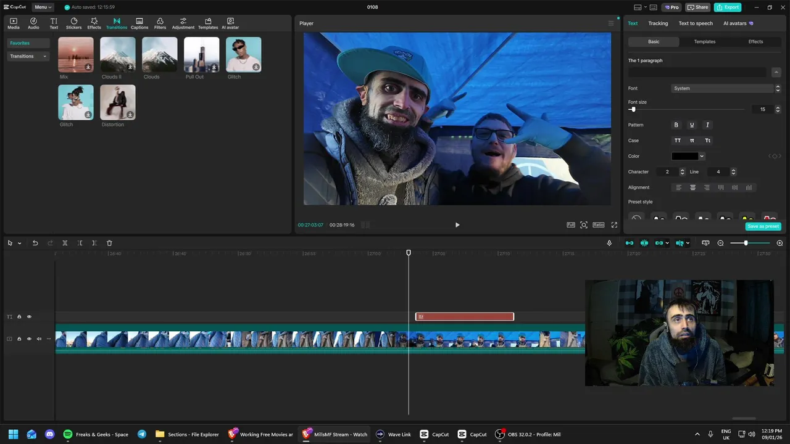Set case to title case Tt
Screen dimensions: 790x444
point(707,141)
